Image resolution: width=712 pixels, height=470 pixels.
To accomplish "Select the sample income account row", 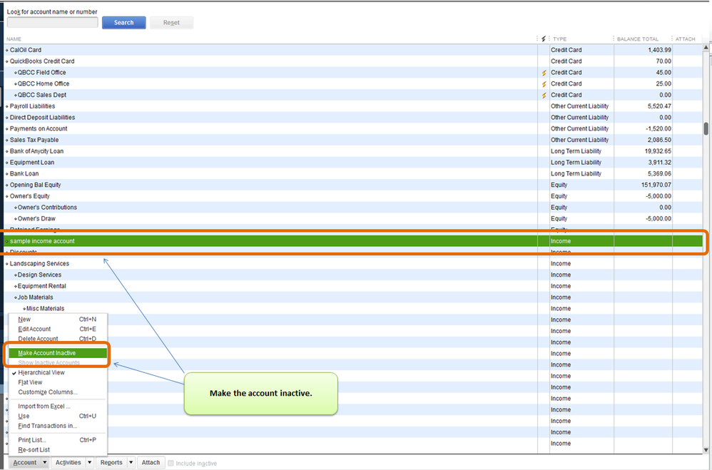I will [353, 241].
